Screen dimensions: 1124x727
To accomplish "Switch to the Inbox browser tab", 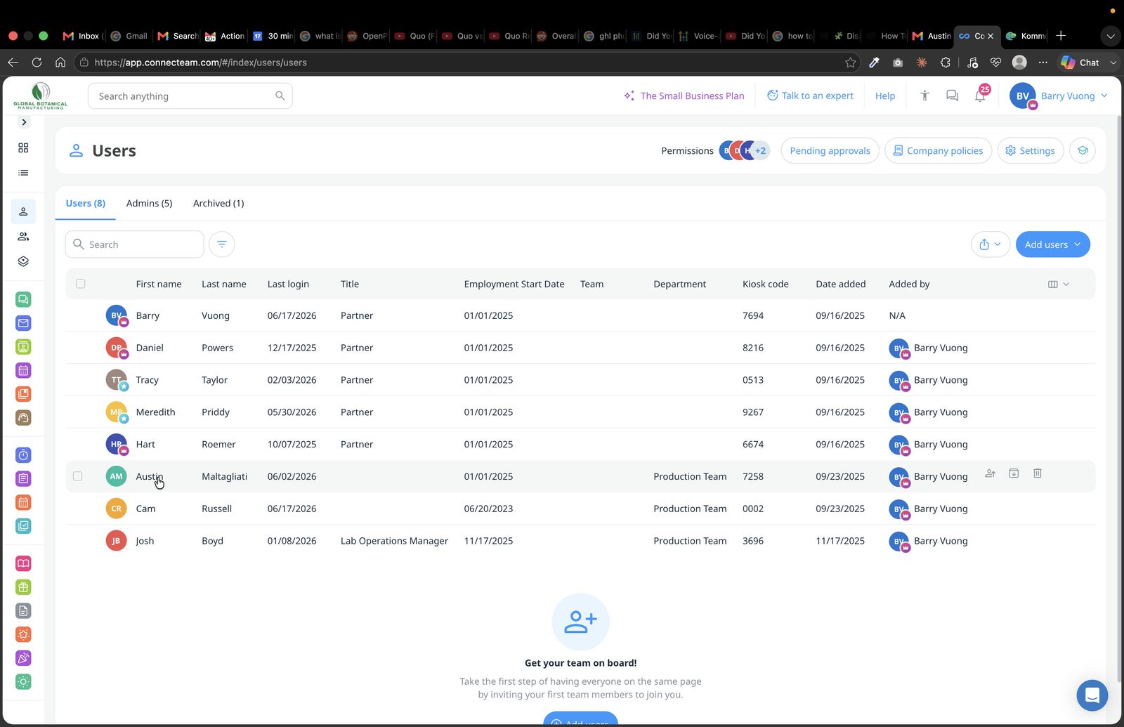I will (83, 36).
